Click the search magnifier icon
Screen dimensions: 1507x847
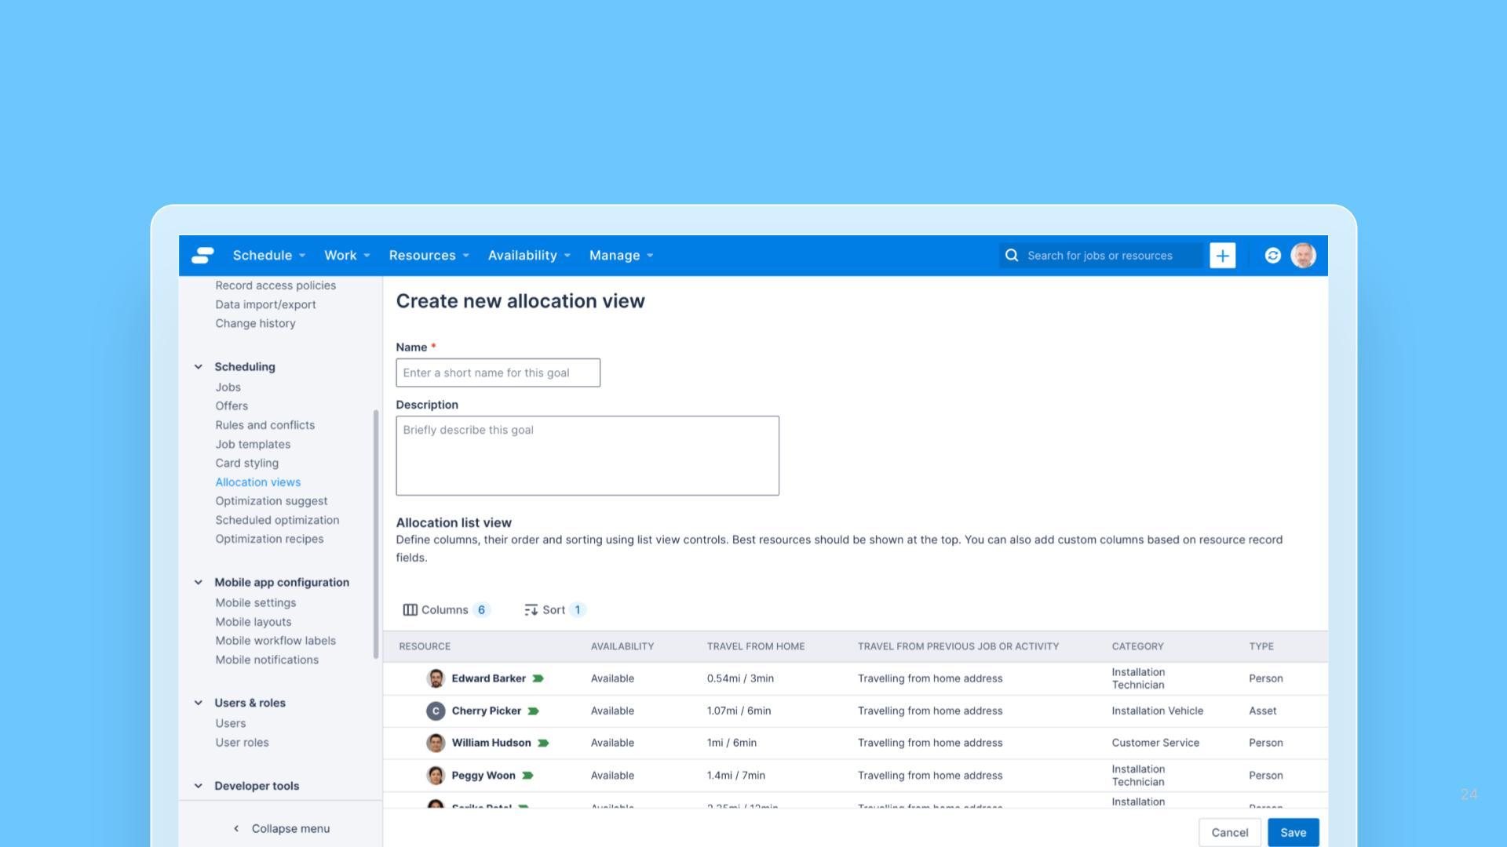point(1012,256)
